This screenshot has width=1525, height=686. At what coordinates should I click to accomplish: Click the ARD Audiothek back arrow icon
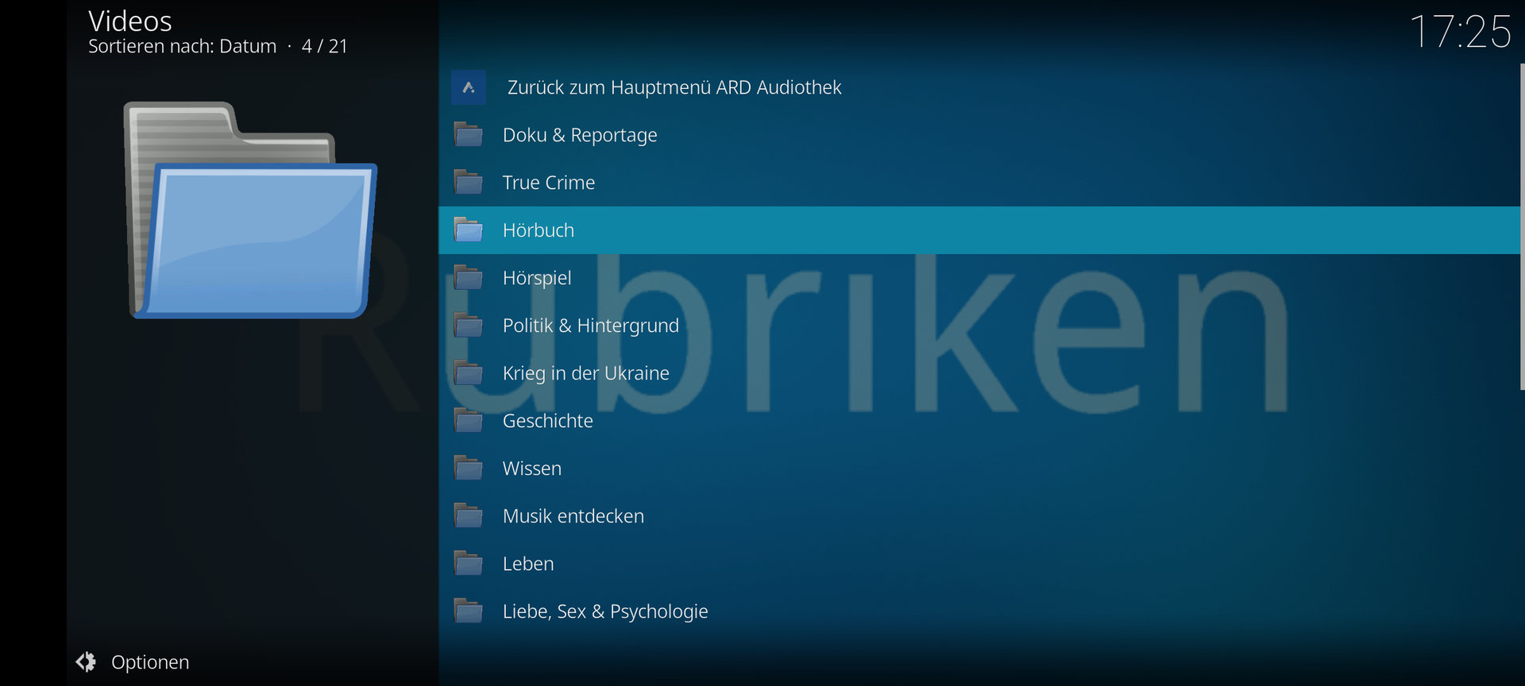tap(469, 87)
